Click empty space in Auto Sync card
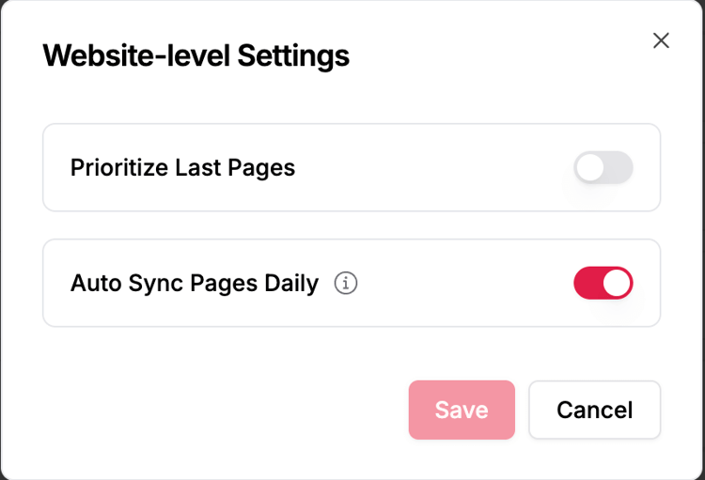The width and height of the screenshot is (705, 480). [461, 283]
